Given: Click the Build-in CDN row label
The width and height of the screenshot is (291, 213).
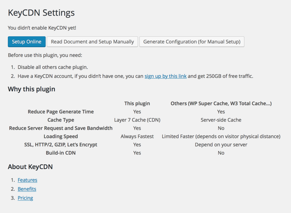Looking at the screenshot, I should click(x=61, y=153).
